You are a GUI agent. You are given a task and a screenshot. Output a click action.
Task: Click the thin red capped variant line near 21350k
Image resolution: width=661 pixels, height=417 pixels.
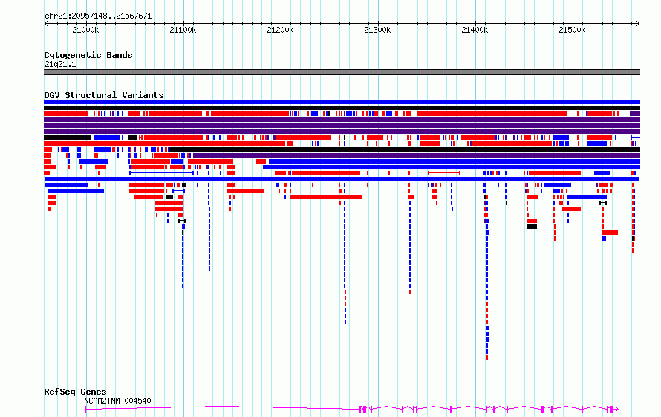(444, 173)
